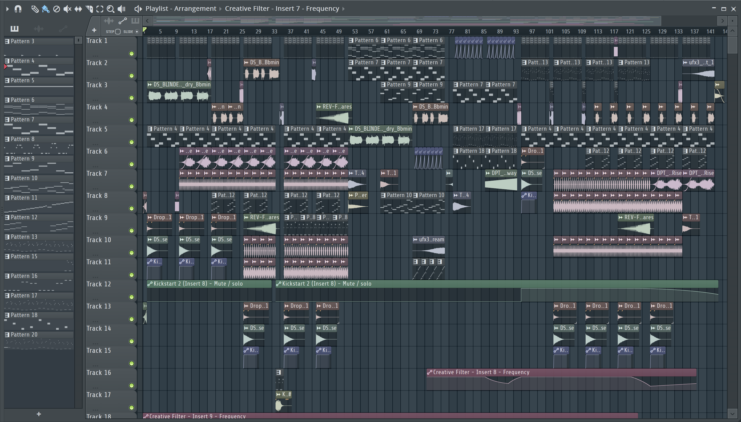The width and height of the screenshot is (741, 422).
Task: Click Pattern 3 icon in the picker
Action: click(7, 41)
